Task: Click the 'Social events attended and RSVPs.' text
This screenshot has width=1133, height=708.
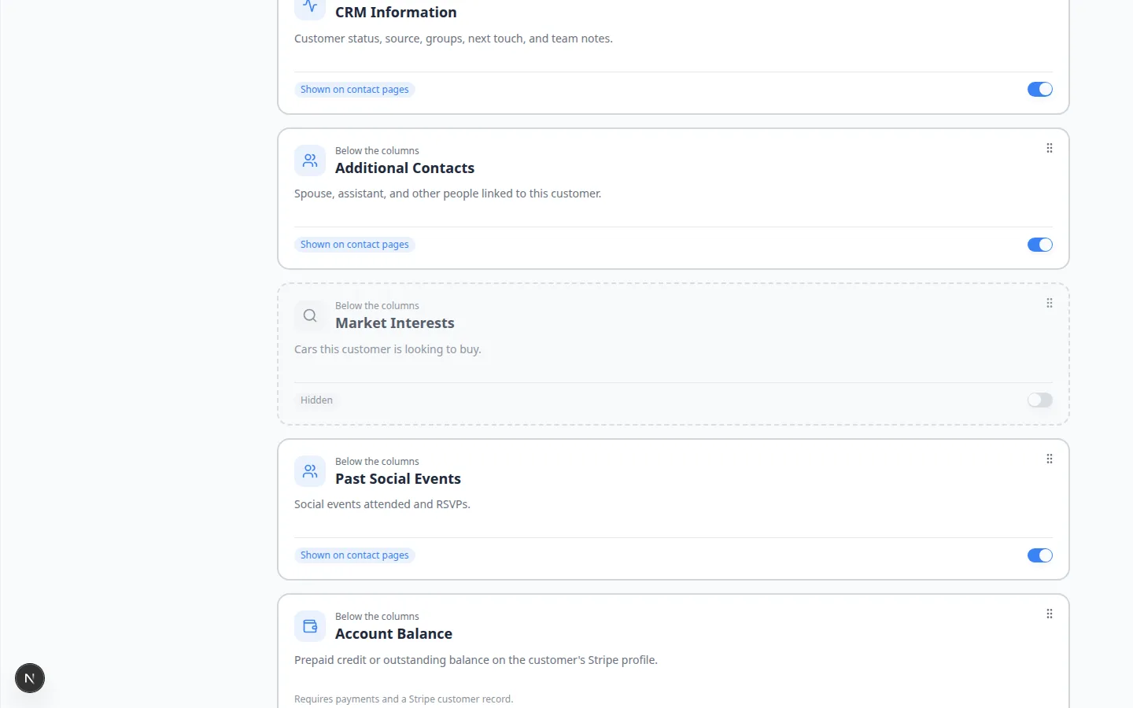Action: (382, 504)
